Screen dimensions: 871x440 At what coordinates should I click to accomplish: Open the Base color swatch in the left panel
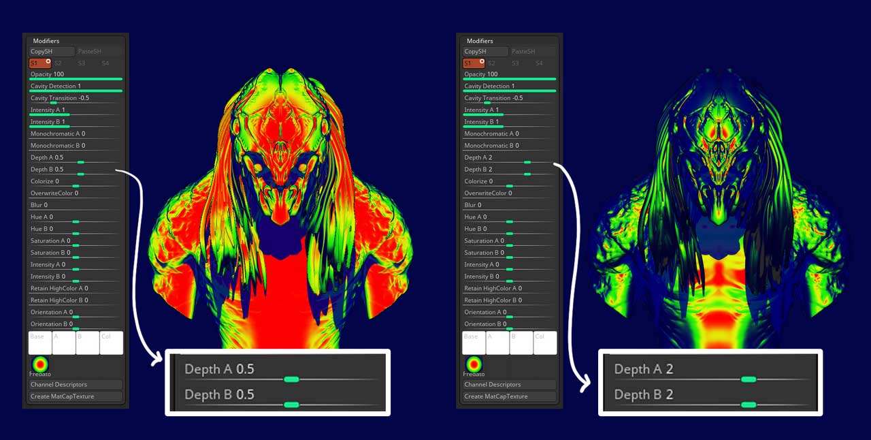[x=40, y=343]
